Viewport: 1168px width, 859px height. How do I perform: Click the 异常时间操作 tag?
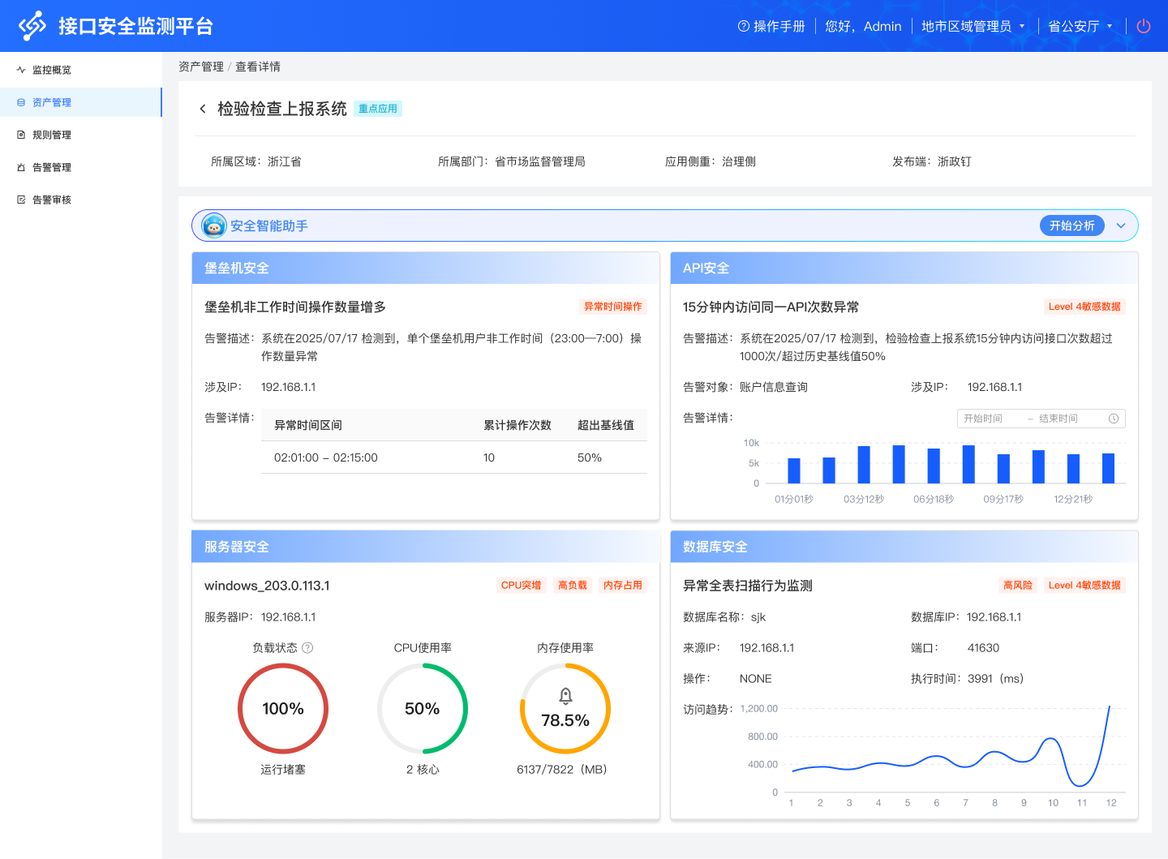(613, 307)
